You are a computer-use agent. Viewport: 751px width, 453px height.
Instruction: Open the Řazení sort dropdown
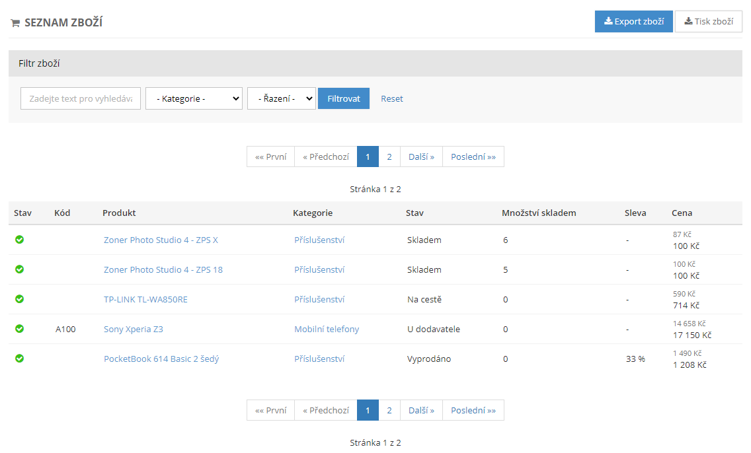281,98
